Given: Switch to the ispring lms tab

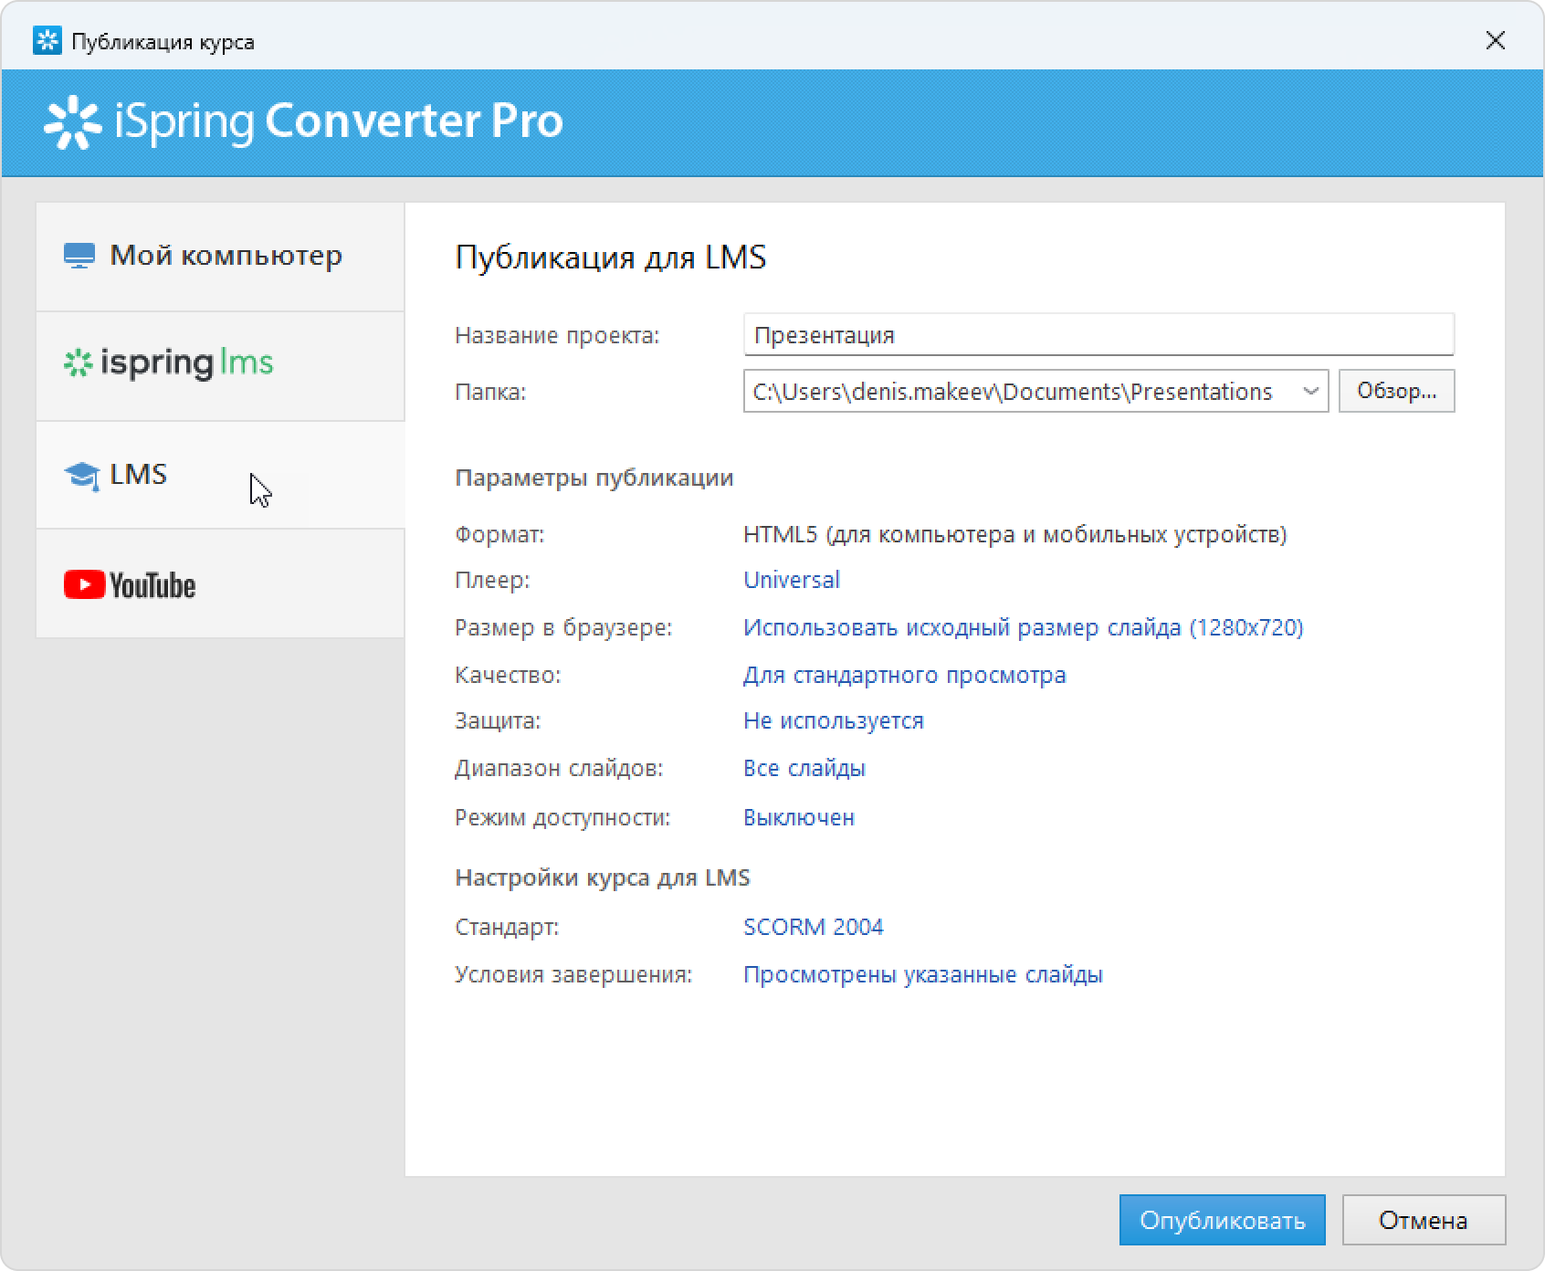Looking at the screenshot, I should coord(220,366).
